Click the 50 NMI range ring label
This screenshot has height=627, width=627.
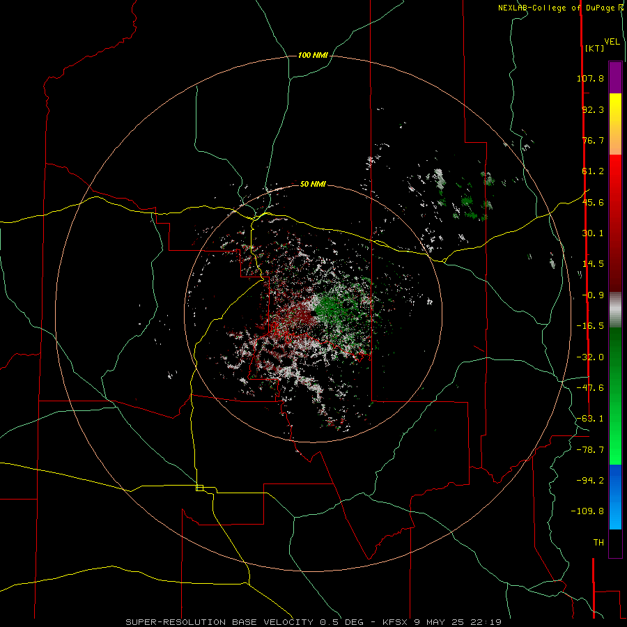[313, 184]
